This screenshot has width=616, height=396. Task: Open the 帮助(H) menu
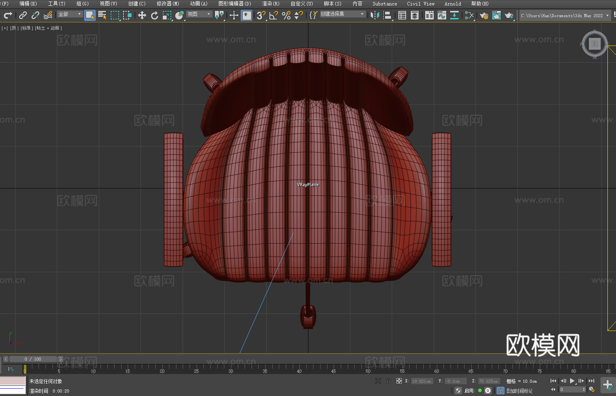click(x=480, y=4)
